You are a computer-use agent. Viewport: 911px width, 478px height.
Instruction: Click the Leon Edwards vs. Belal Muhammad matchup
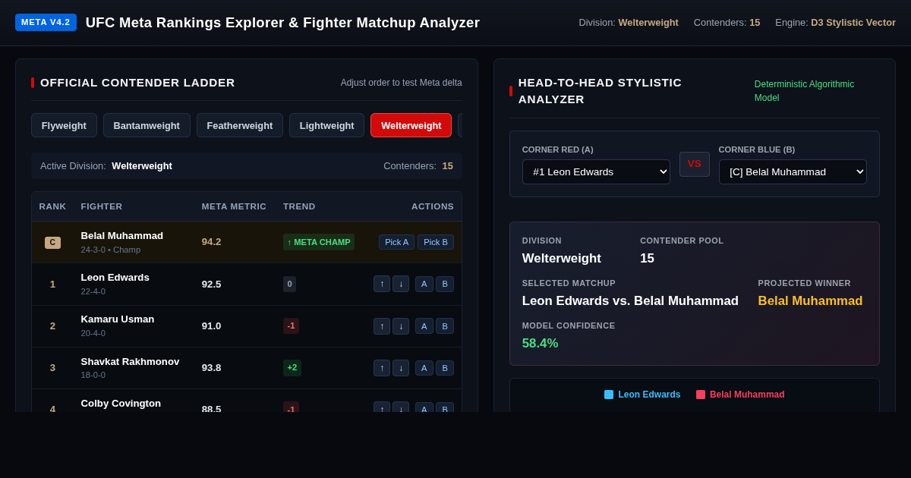point(630,301)
